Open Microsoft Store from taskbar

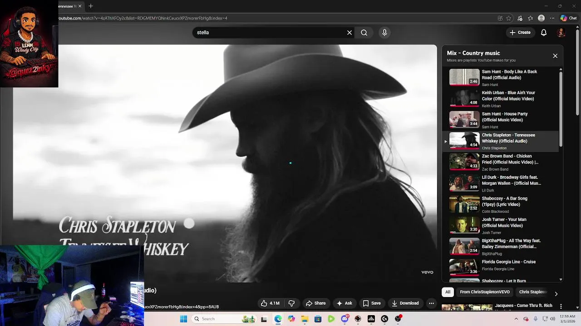coord(318,319)
